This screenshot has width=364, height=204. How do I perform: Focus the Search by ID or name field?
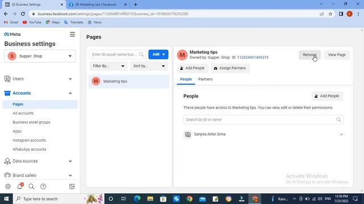point(263,120)
